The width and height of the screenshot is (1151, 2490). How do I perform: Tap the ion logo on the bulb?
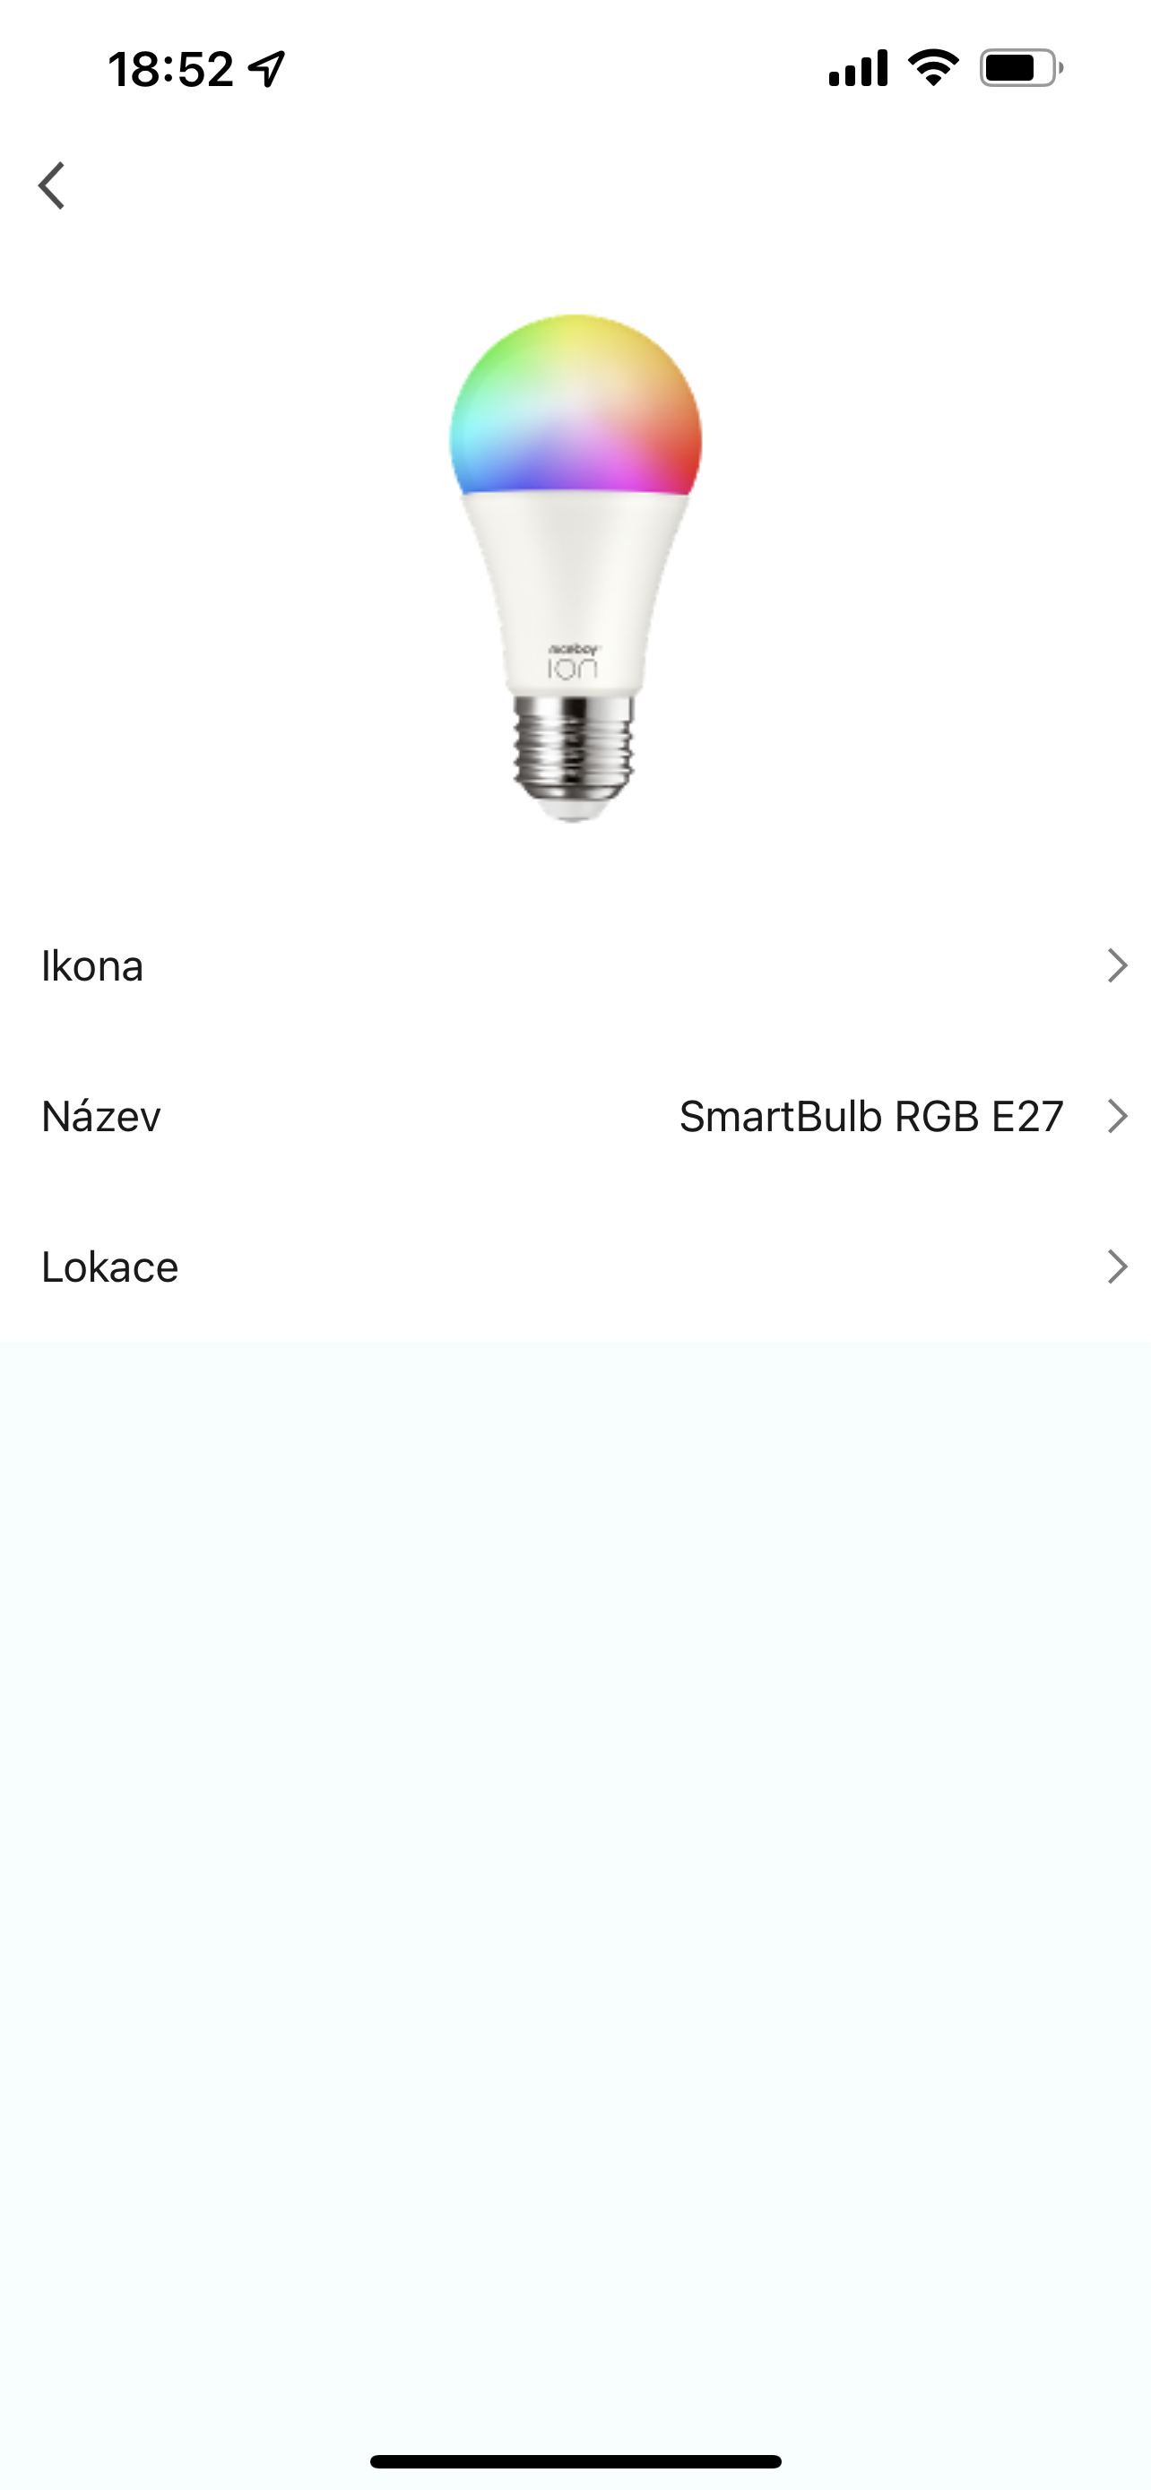[x=573, y=663]
